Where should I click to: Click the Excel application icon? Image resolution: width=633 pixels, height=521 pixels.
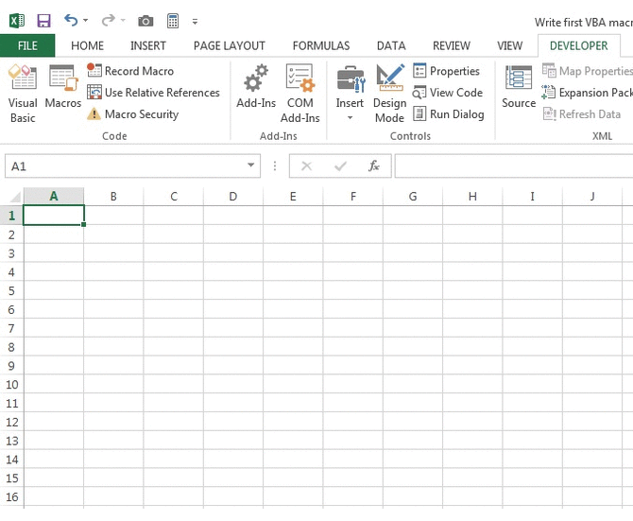[x=17, y=21]
